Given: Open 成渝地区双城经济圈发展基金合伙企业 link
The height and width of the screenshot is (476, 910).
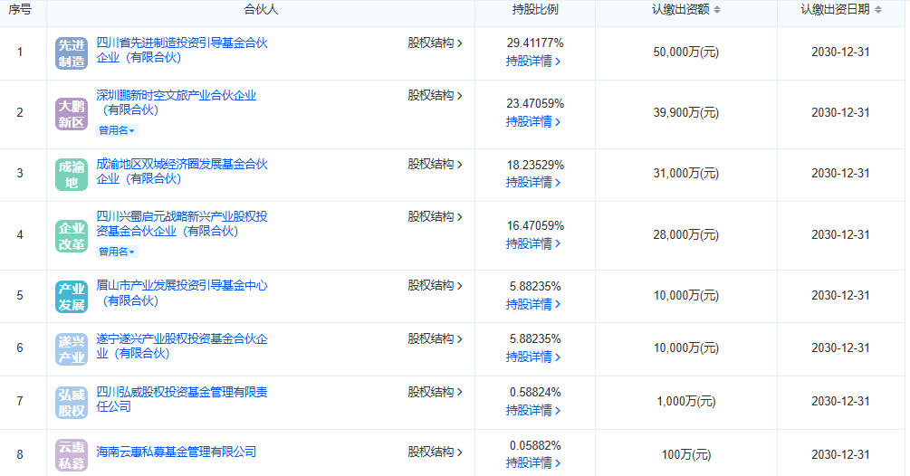Looking at the screenshot, I should coord(182,171).
